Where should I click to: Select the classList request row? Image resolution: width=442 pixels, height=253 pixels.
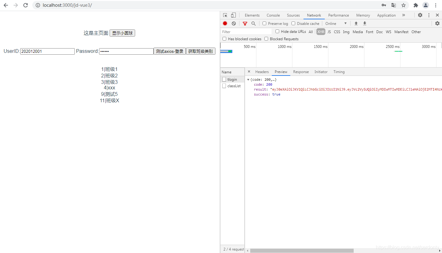click(233, 86)
